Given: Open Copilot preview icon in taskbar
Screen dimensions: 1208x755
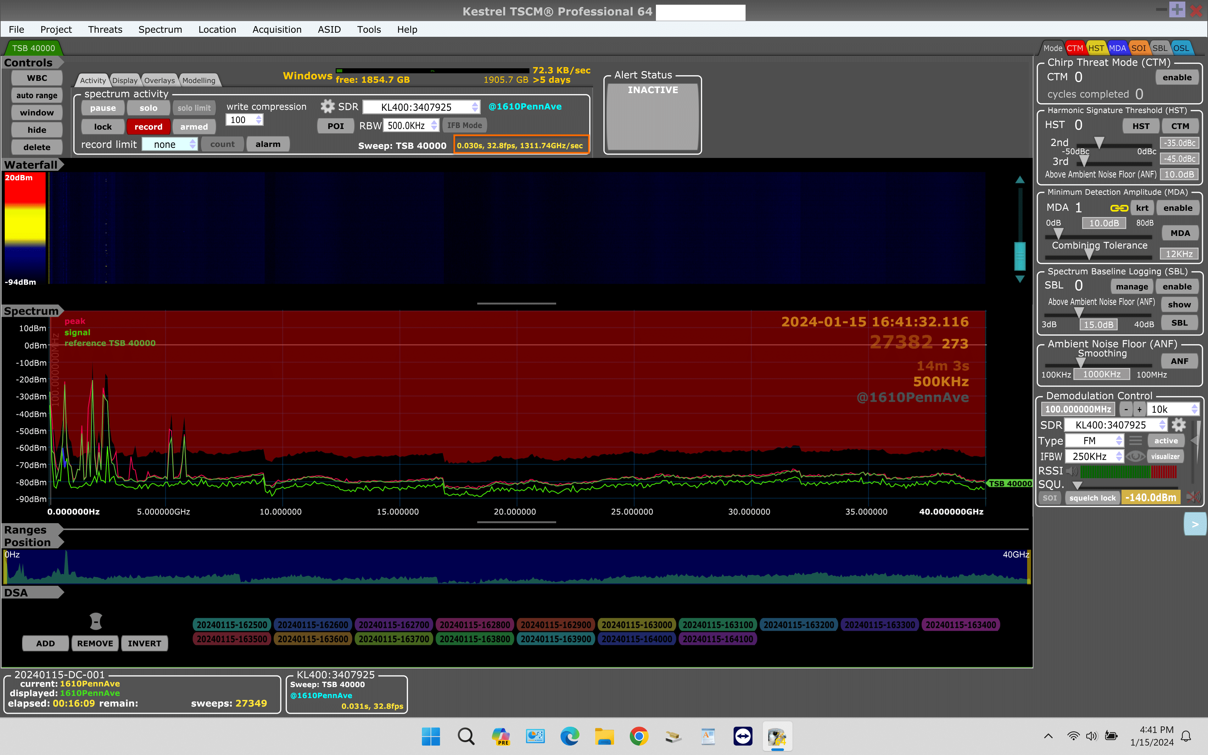Looking at the screenshot, I should click(x=501, y=736).
